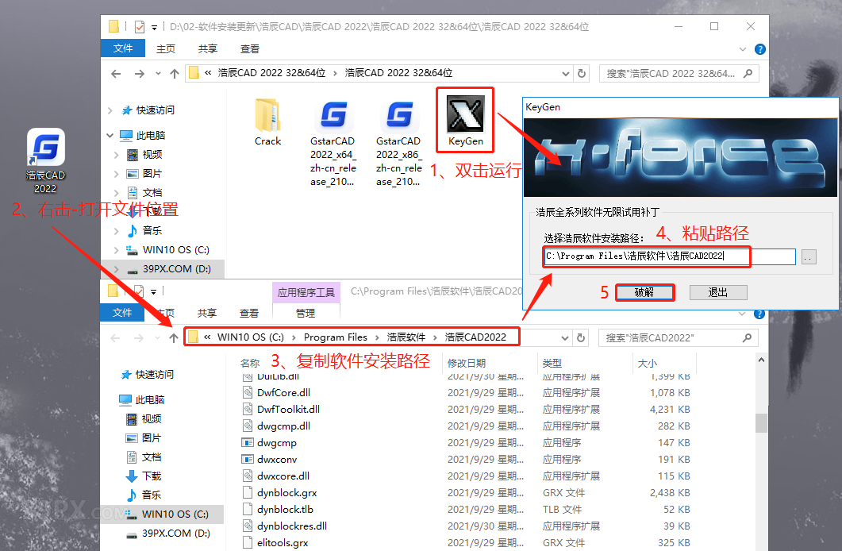Click 破解 button in KeyGen

644,293
